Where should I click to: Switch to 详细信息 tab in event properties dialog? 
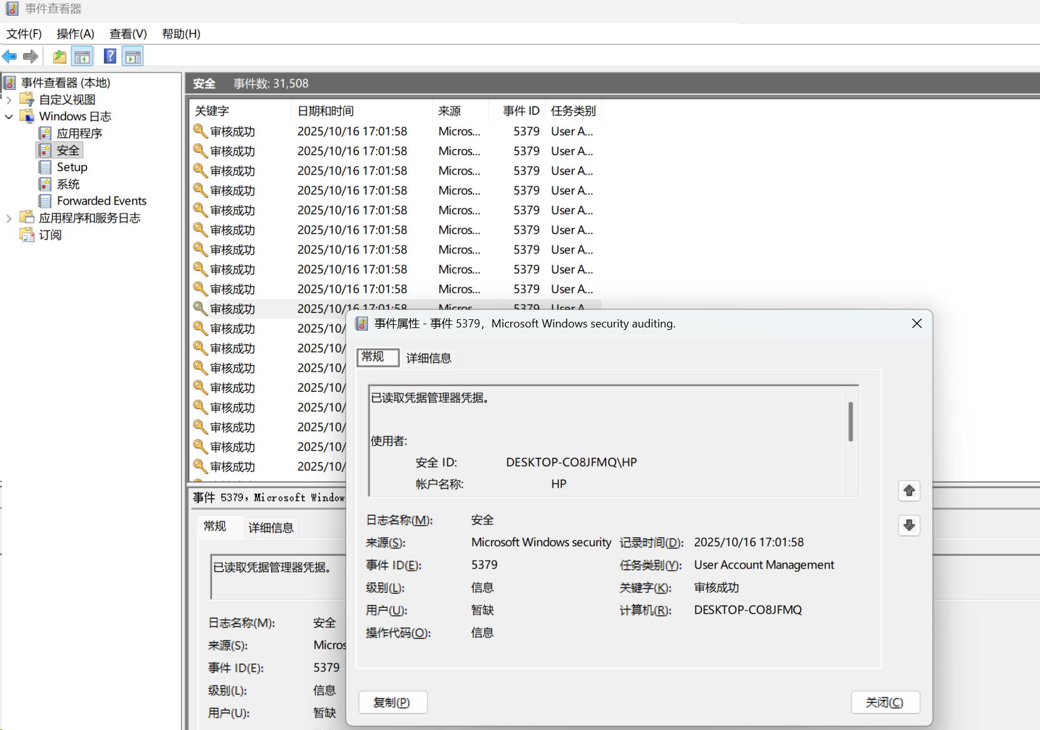pos(428,358)
